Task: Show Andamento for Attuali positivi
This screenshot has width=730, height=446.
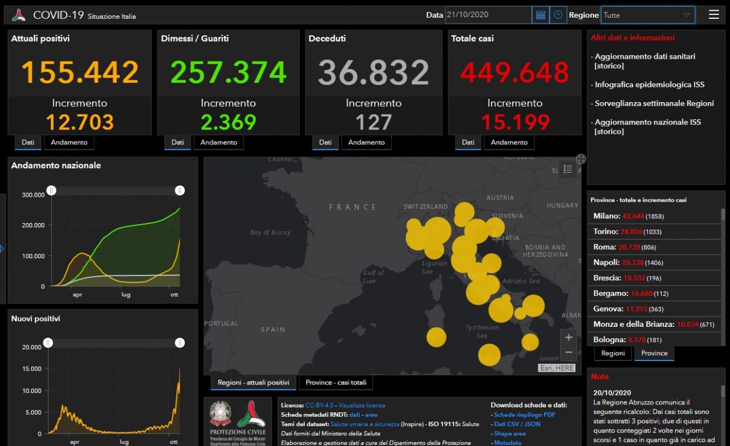Action: [x=69, y=143]
